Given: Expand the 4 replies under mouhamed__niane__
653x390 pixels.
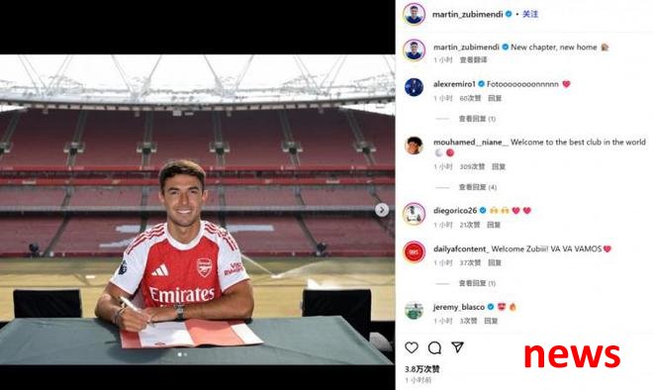Looking at the screenshot, I should [478, 187].
